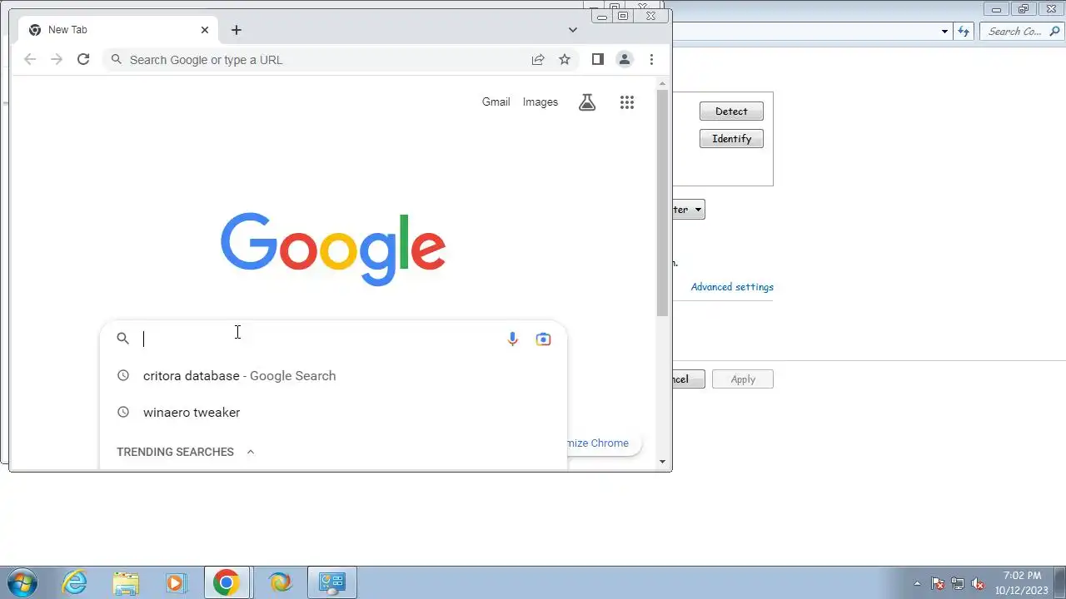Click the Trending Searches heading
The width and height of the screenshot is (1066, 599).
[175, 452]
